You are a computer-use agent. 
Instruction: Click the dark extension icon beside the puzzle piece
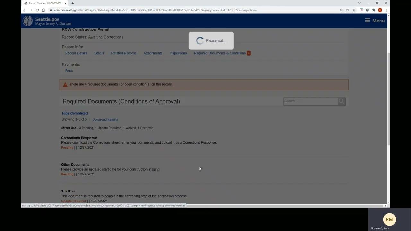pyautogui.click(x=368, y=10)
